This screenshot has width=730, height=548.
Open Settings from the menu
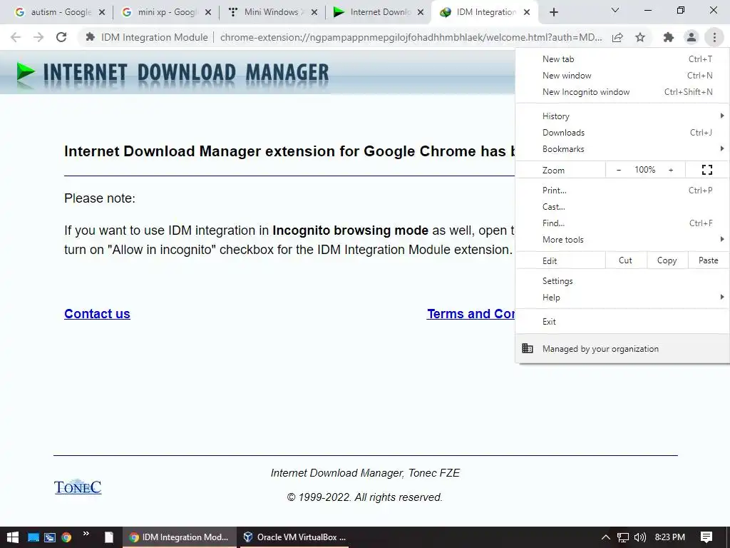tap(622, 281)
